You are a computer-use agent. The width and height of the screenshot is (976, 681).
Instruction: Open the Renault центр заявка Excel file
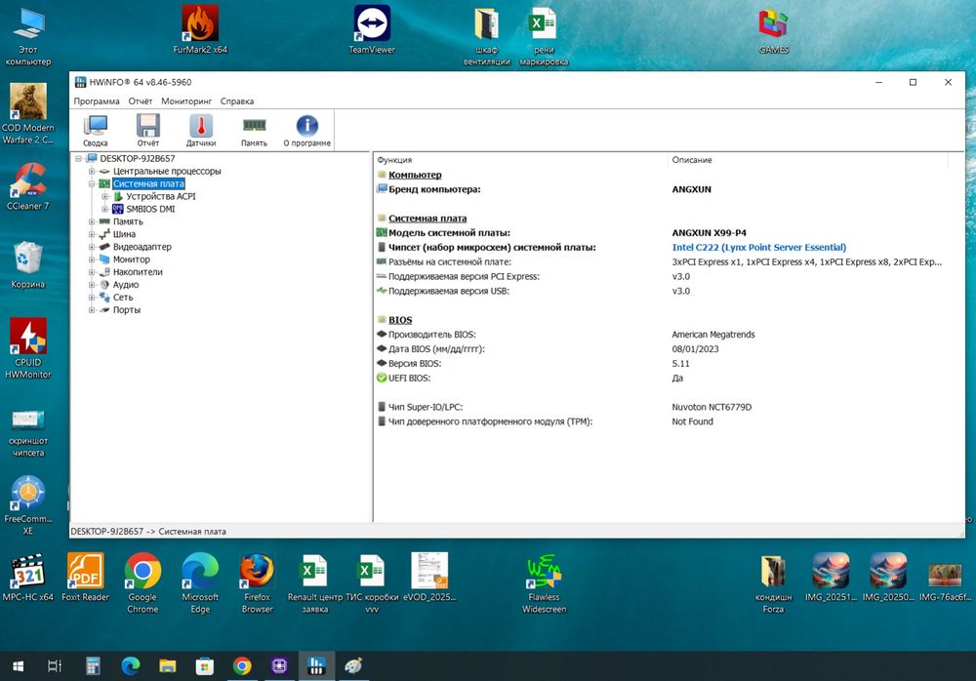click(315, 583)
